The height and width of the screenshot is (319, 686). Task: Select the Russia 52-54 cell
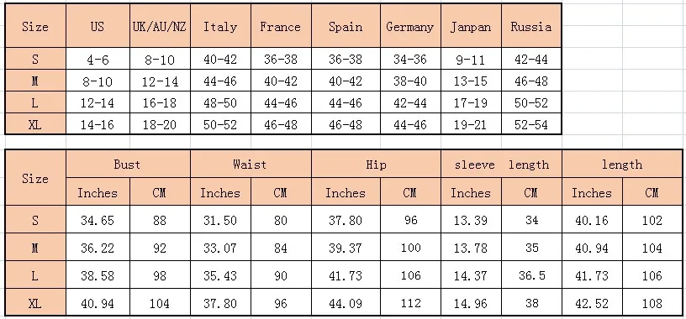pos(531,124)
